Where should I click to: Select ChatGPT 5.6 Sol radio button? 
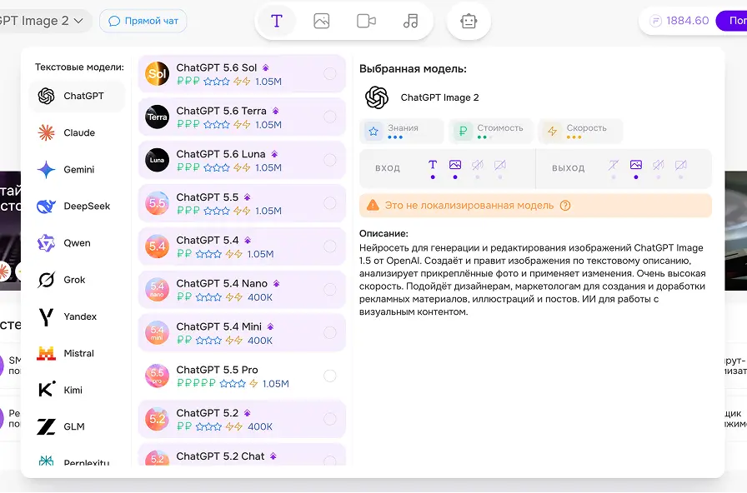tap(329, 74)
